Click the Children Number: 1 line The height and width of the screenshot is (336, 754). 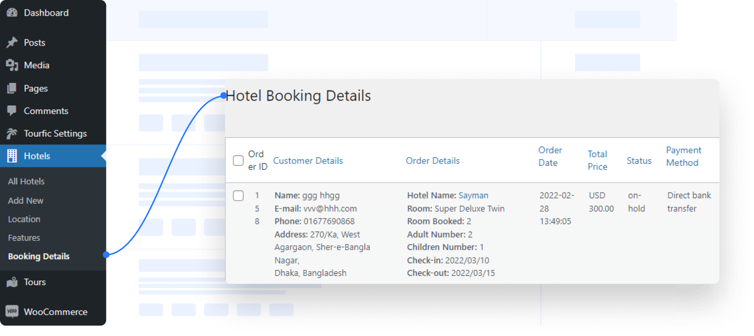click(x=446, y=247)
